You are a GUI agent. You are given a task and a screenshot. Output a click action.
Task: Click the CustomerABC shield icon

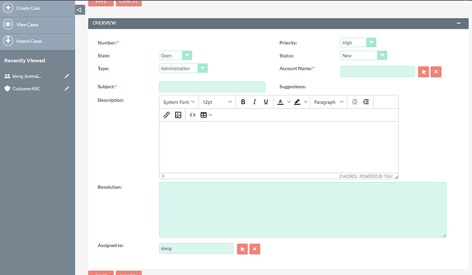8,88
